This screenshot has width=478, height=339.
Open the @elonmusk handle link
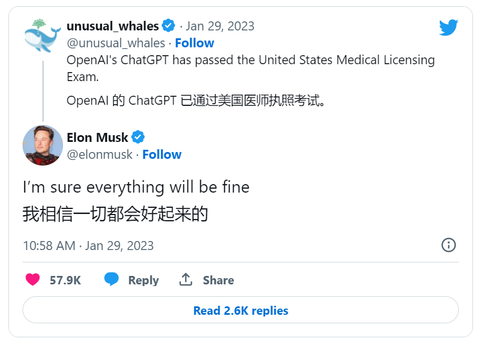pos(100,154)
